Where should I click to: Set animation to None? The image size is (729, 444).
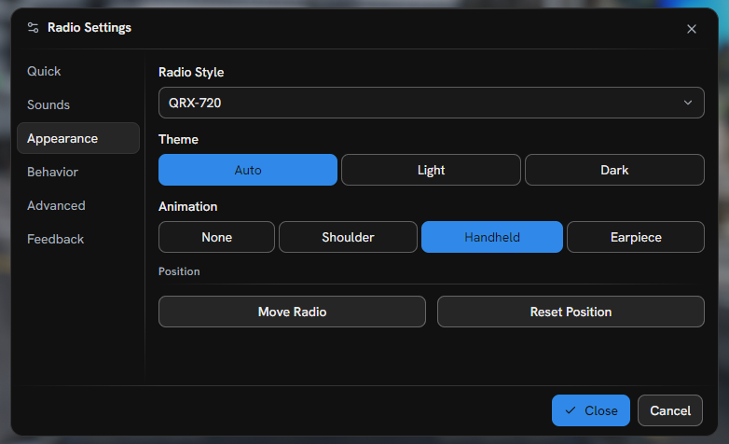tap(216, 237)
